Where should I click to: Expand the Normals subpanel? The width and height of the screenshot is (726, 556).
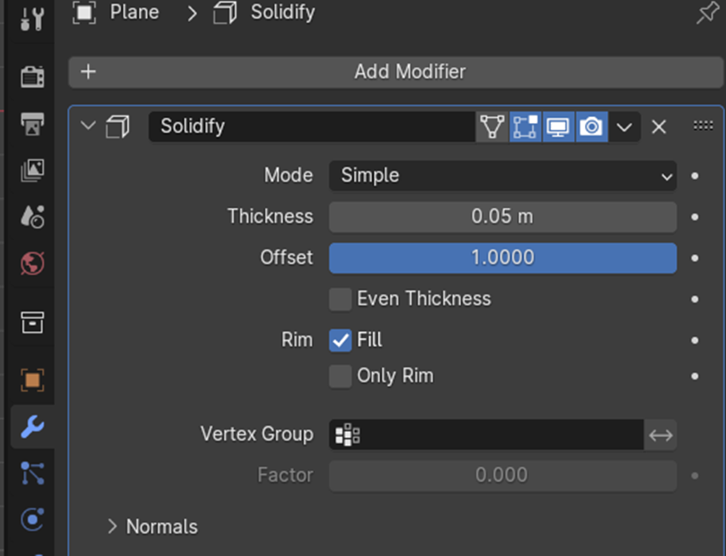(x=112, y=526)
